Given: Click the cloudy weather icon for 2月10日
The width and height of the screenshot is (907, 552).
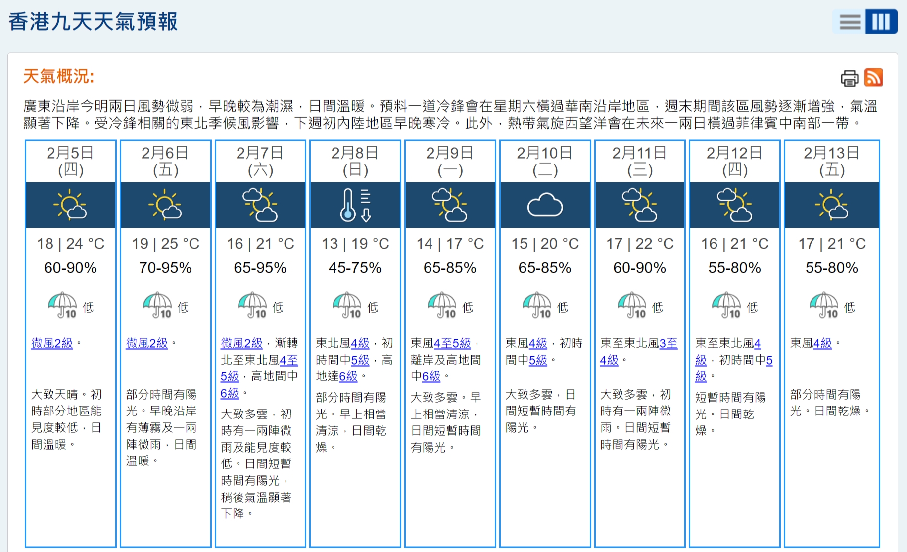Looking at the screenshot, I should click(544, 204).
